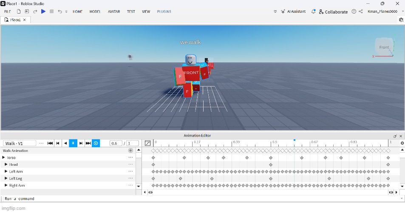The width and height of the screenshot is (405, 212).
Task: Select the Head keyframe at 0.5
Action: (271, 165)
